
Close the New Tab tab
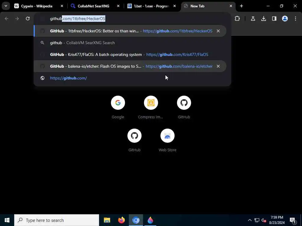point(231,6)
